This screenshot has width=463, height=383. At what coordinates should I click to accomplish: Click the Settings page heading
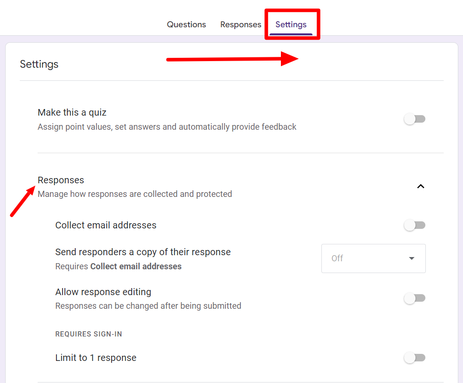click(x=39, y=64)
